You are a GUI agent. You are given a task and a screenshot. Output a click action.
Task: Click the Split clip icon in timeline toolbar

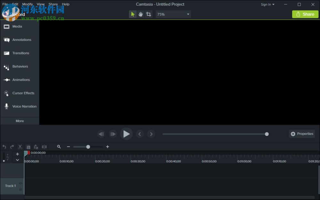[x=44, y=147]
